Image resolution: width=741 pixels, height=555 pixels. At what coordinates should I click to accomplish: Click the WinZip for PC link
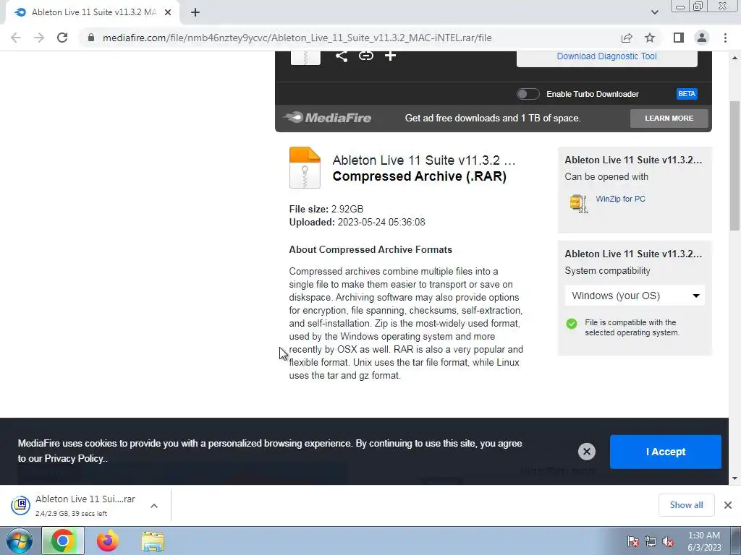click(x=620, y=199)
